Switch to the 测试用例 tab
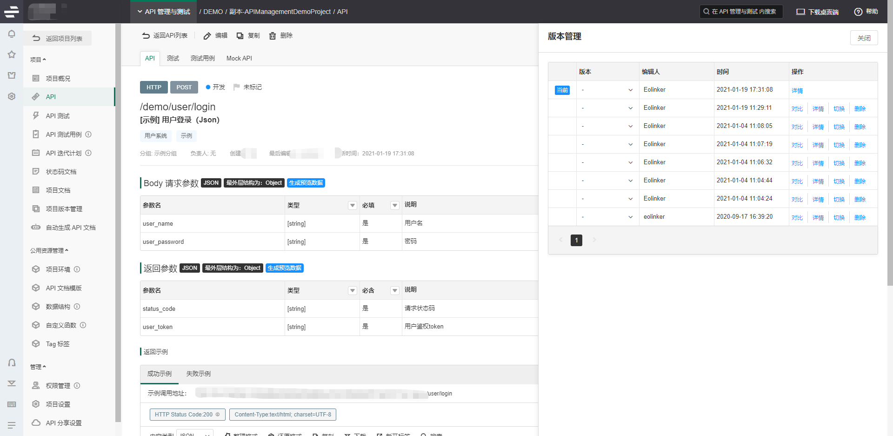This screenshot has width=893, height=436. point(203,58)
